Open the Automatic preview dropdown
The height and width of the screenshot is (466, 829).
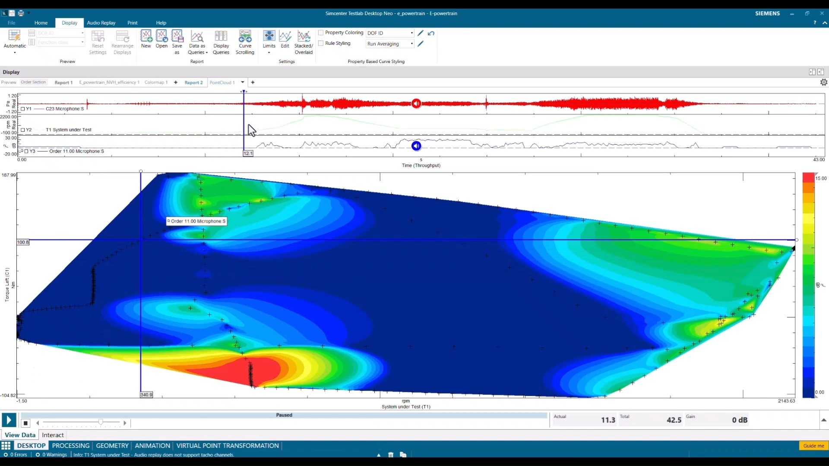pos(15,53)
